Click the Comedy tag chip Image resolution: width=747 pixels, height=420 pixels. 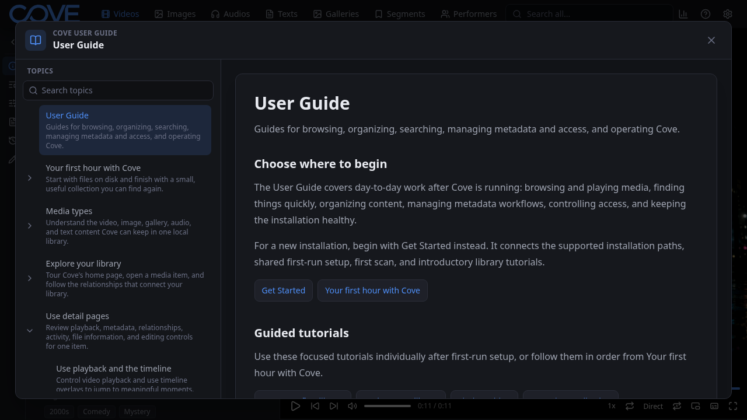(96, 411)
